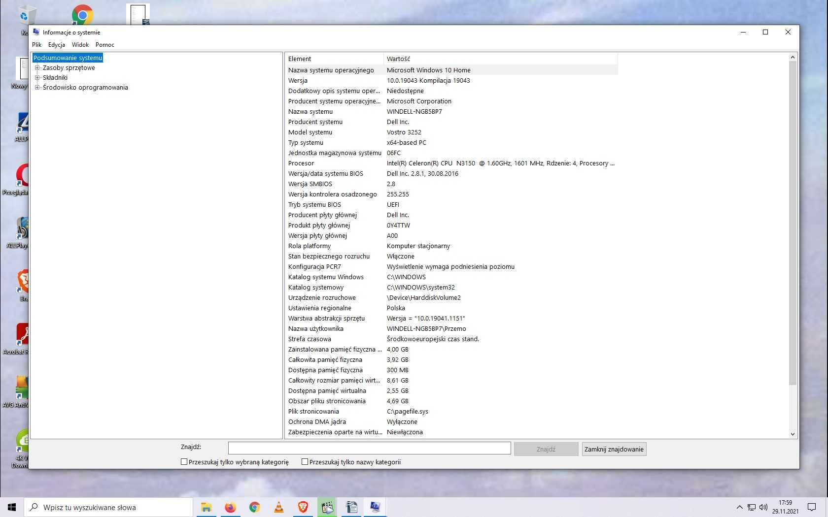Open File Explorer from the taskbar
The width and height of the screenshot is (828, 517).
(206, 507)
